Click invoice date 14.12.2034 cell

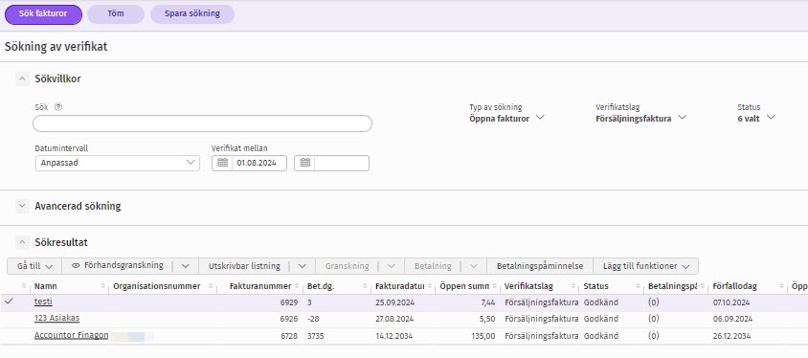[x=394, y=336]
